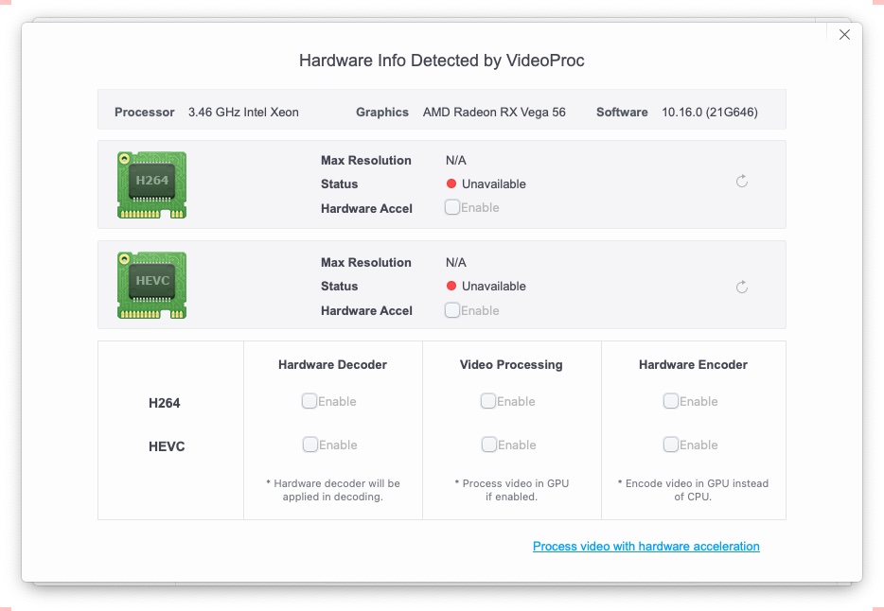884x611 pixels.
Task: Click the H264 chip icon
Action: [151, 184]
